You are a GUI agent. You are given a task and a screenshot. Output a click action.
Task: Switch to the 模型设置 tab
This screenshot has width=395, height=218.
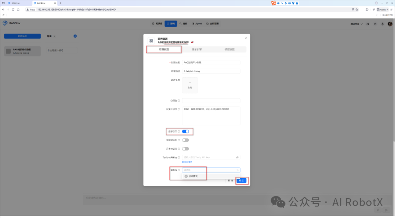(x=229, y=49)
